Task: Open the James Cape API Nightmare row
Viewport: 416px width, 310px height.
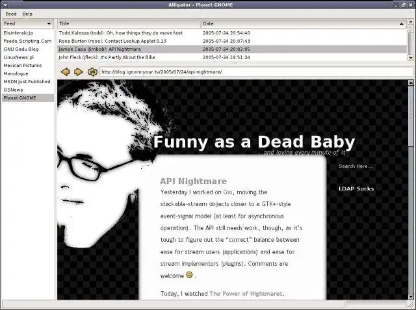Action: point(232,49)
